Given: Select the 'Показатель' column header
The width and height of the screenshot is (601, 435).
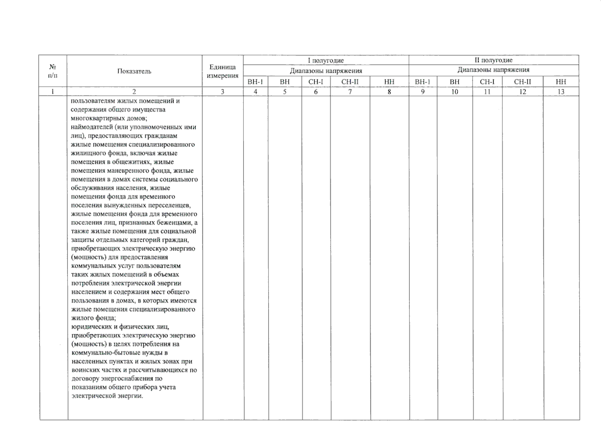Looking at the screenshot, I should tap(134, 71).
